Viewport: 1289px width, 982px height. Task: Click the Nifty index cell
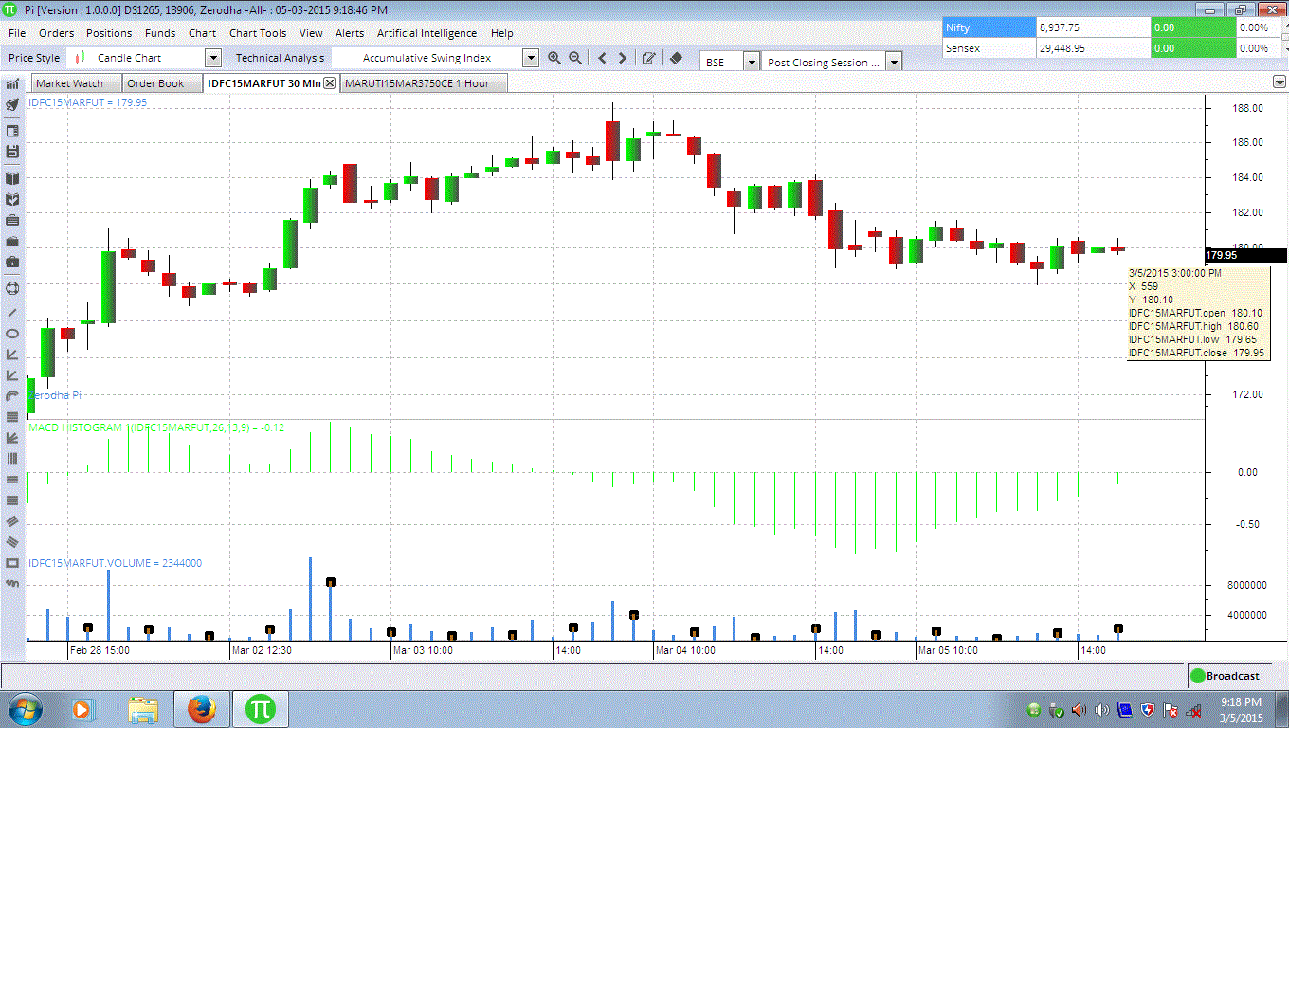[989, 27]
